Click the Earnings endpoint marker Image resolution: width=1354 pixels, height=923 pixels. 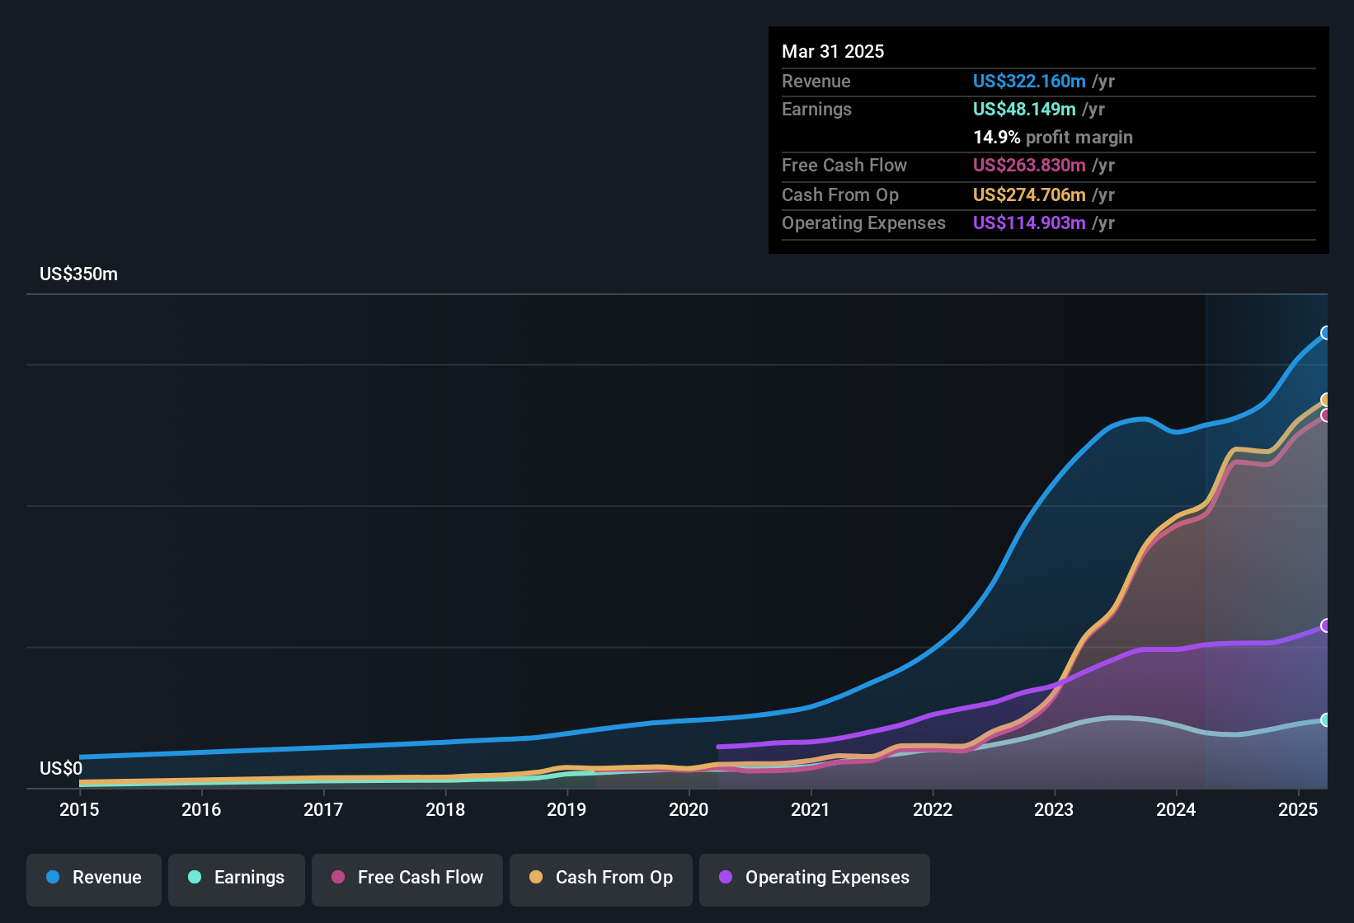(1325, 720)
